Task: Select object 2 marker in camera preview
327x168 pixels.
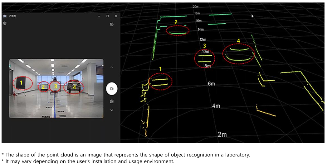Action: 43,87
